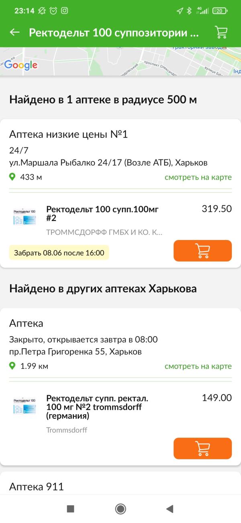Open product title Ректодельт 100 супп.100мг #2
Screen dimensions: 241x523
(x=102, y=214)
